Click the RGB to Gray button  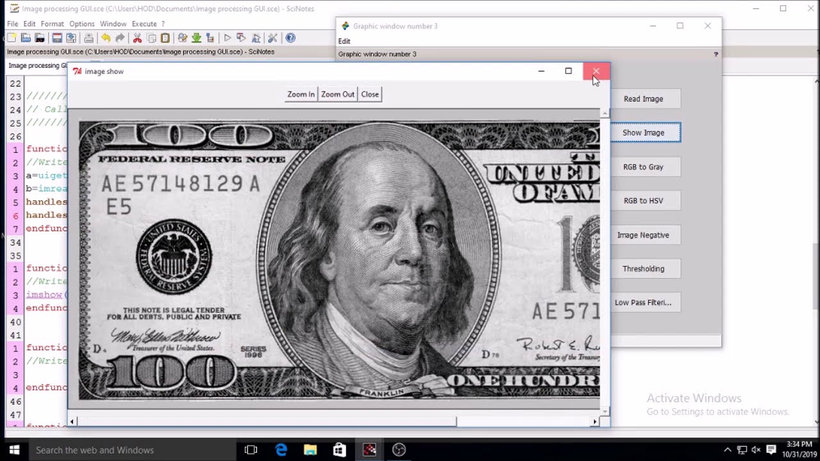pos(643,166)
